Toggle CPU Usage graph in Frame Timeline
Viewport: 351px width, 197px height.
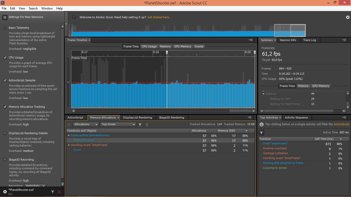[149, 46]
